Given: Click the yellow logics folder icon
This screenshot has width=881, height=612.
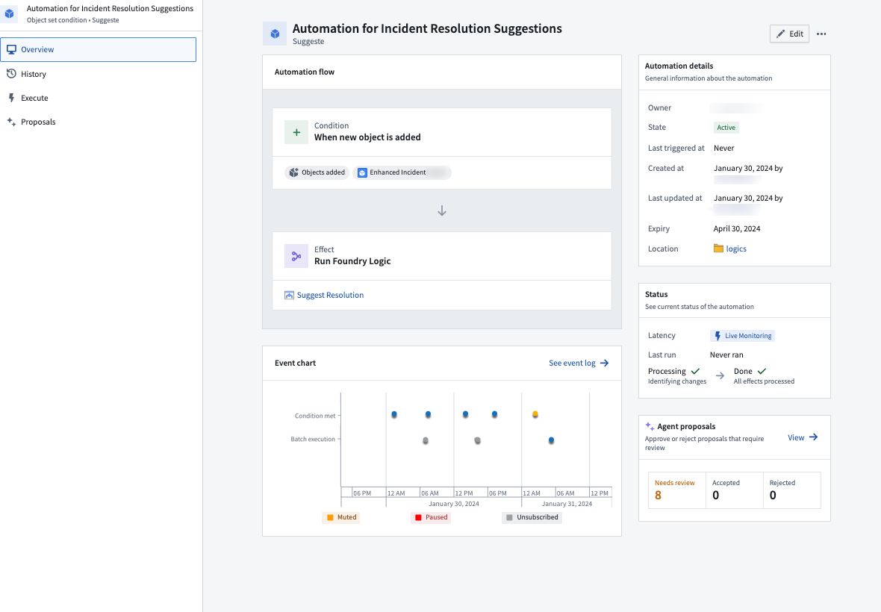Looking at the screenshot, I should [719, 249].
